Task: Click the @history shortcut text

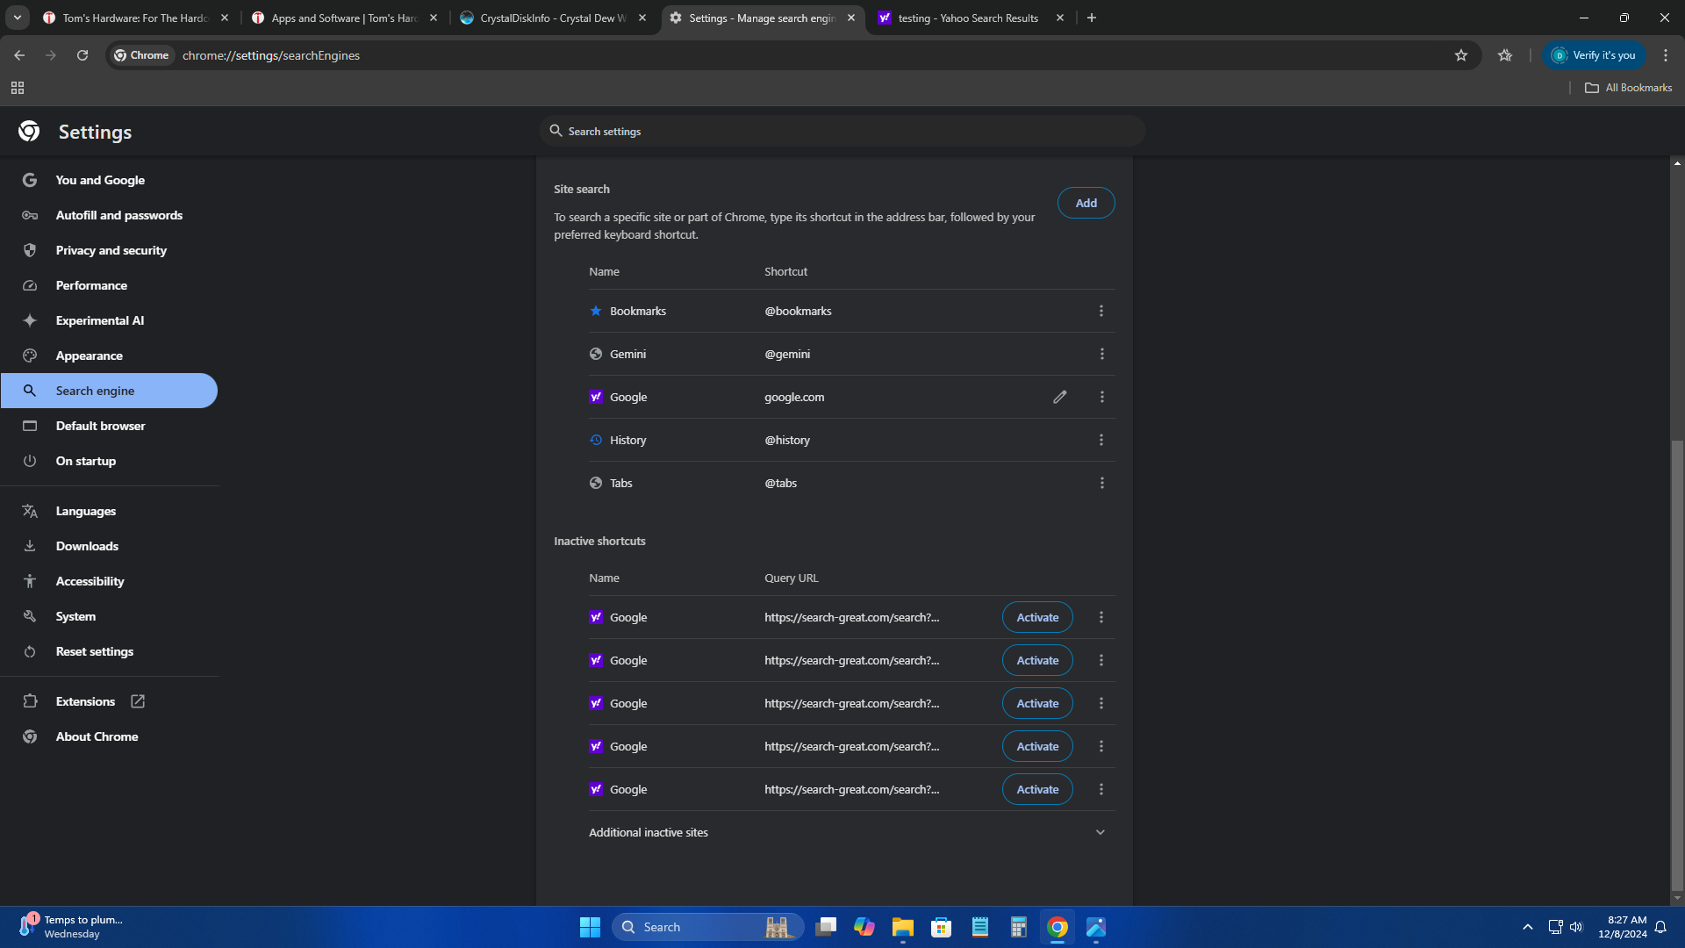Action: point(787,440)
